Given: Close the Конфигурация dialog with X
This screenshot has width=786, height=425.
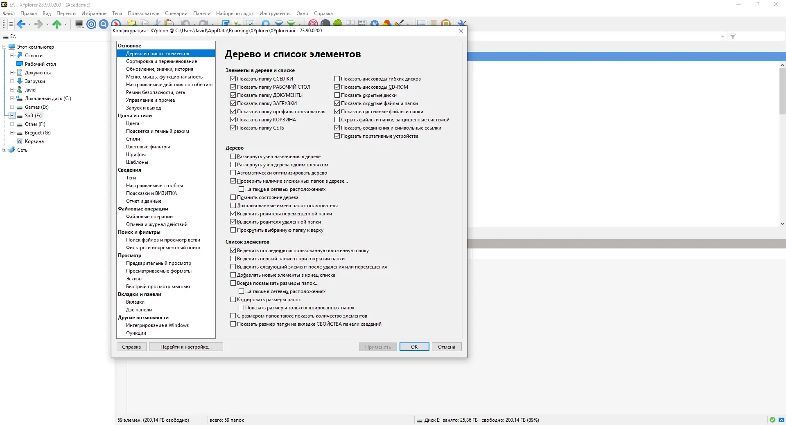Looking at the screenshot, I should click(461, 31).
